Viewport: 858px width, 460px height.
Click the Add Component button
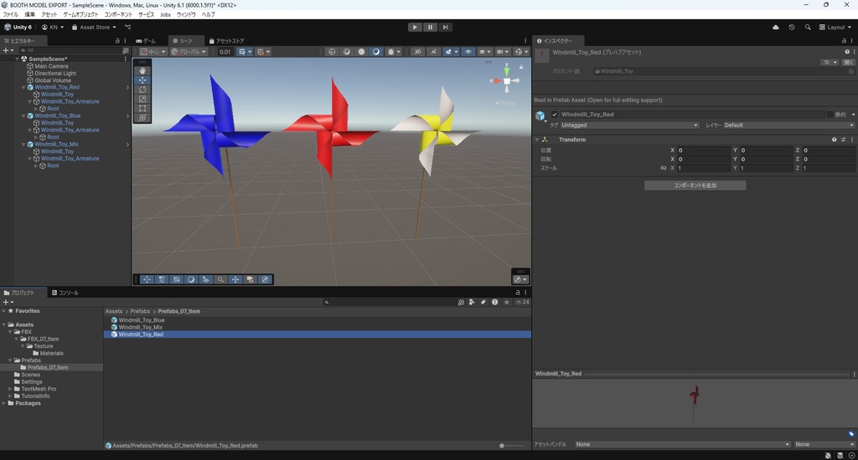(695, 185)
